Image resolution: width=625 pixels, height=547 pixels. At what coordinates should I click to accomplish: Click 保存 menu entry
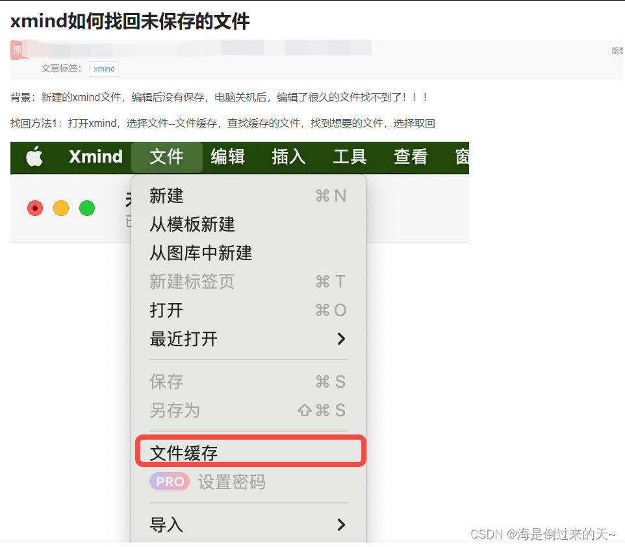tap(248, 382)
